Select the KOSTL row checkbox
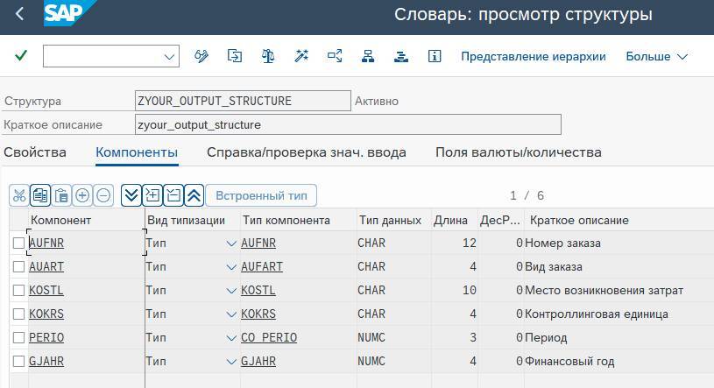 point(18,290)
